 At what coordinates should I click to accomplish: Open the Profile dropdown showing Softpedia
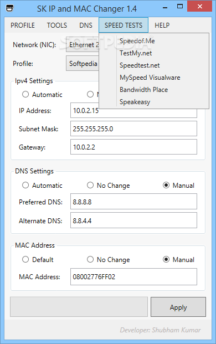click(x=83, y=63)
